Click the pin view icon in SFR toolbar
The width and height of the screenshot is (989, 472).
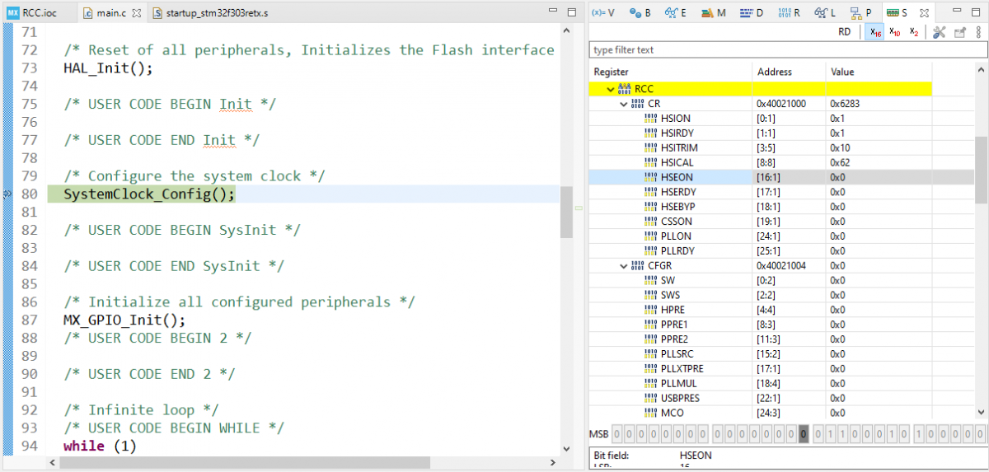pos(959,32)
